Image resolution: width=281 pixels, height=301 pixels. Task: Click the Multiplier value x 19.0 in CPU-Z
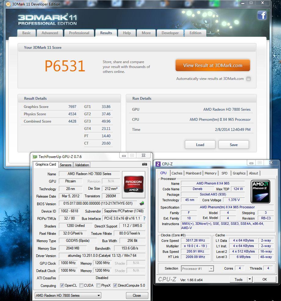point(195,246)
